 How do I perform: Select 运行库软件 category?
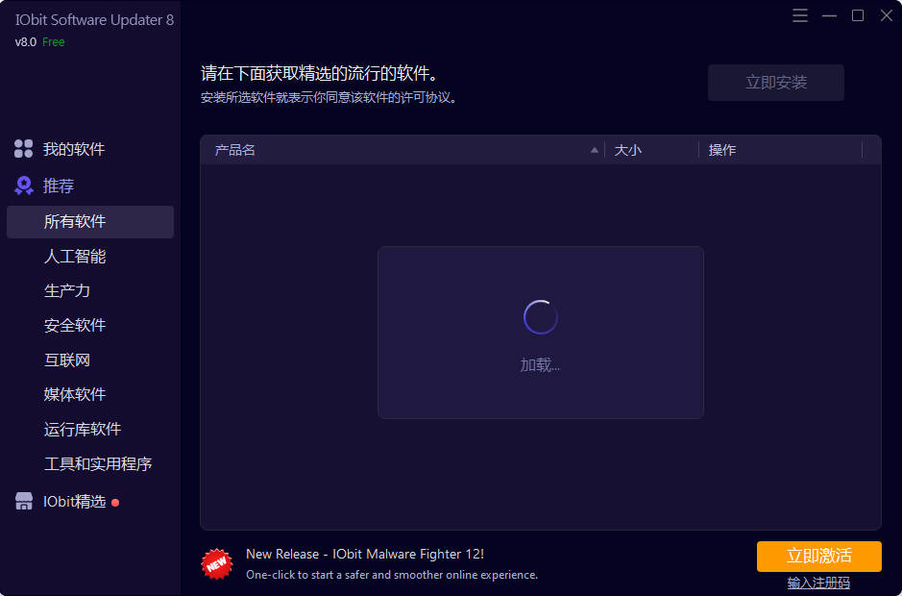click(83, 429)
